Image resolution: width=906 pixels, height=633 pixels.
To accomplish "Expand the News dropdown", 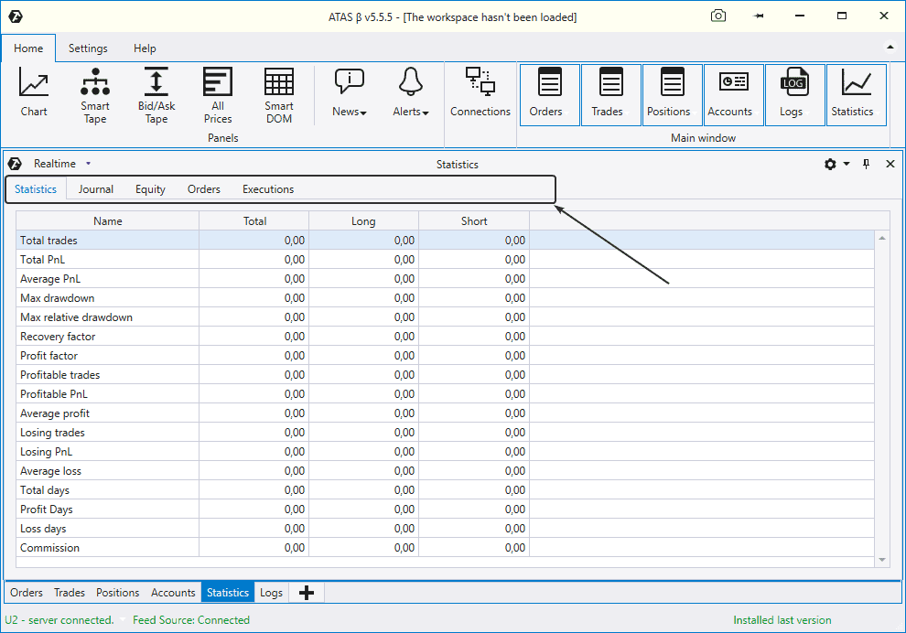I will point(350,93).
